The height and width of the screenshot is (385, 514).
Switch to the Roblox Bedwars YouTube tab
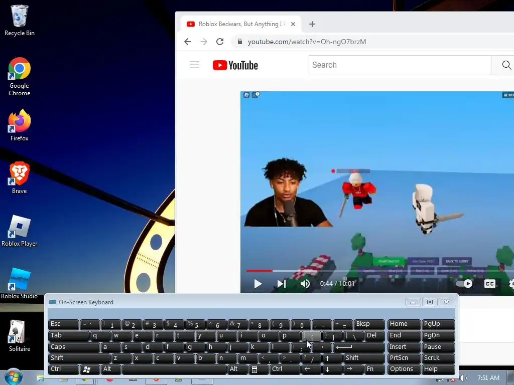point(240,24)
